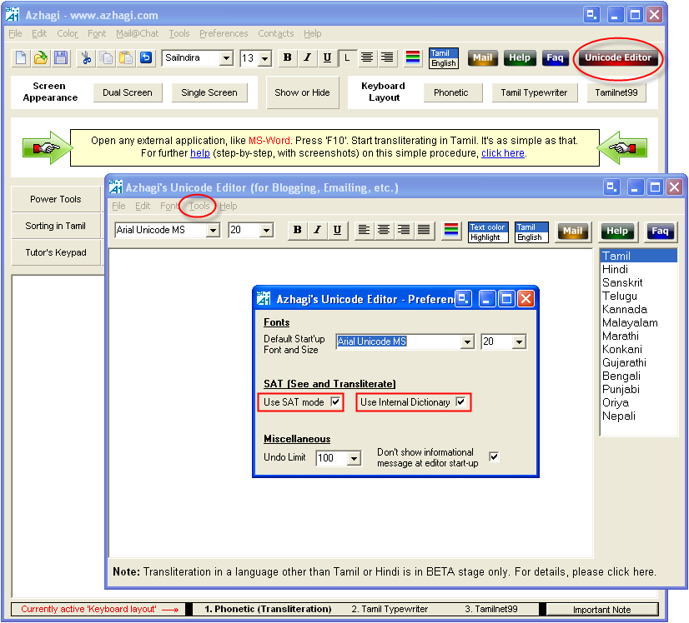
Task: Select 3. Tamilnet99 in status bar
Action: pos(491,609)
